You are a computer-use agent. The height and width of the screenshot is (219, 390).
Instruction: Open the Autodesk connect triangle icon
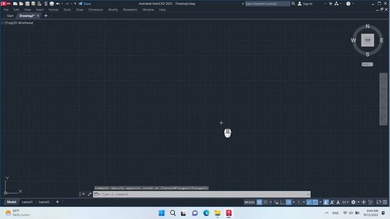336,4
